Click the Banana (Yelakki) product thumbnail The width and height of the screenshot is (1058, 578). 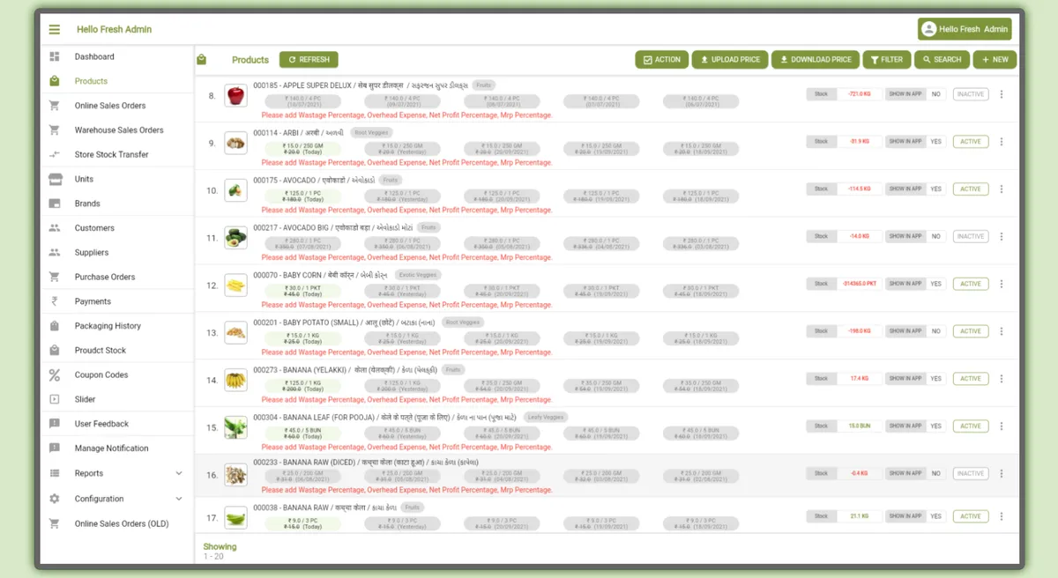235,380
